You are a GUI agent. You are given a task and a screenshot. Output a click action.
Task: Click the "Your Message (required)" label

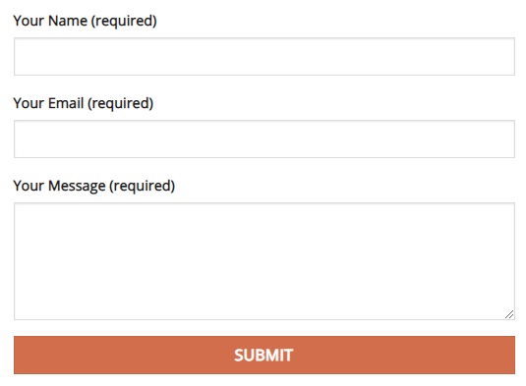94,186
